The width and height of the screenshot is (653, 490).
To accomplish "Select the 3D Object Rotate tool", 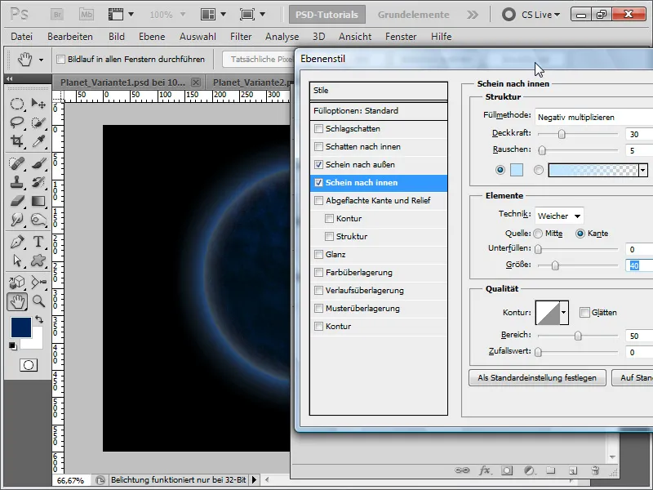I will click(16, 282).
